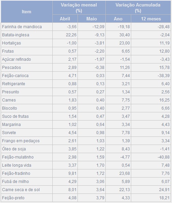Select the Sorvete row label
172x203 pixels.
[9, 133]
